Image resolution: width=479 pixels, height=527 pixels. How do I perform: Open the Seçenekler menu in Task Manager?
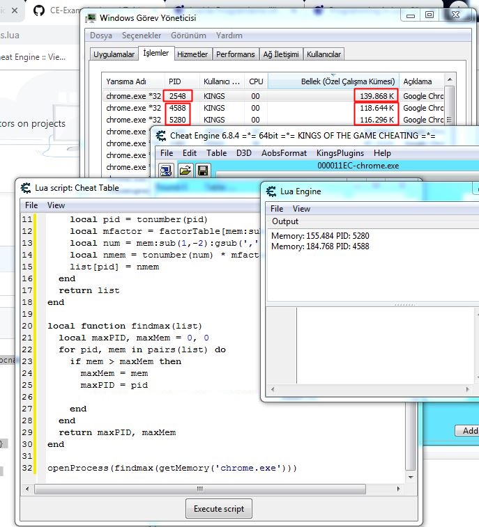pyautogui.click(x=142, y=36)
